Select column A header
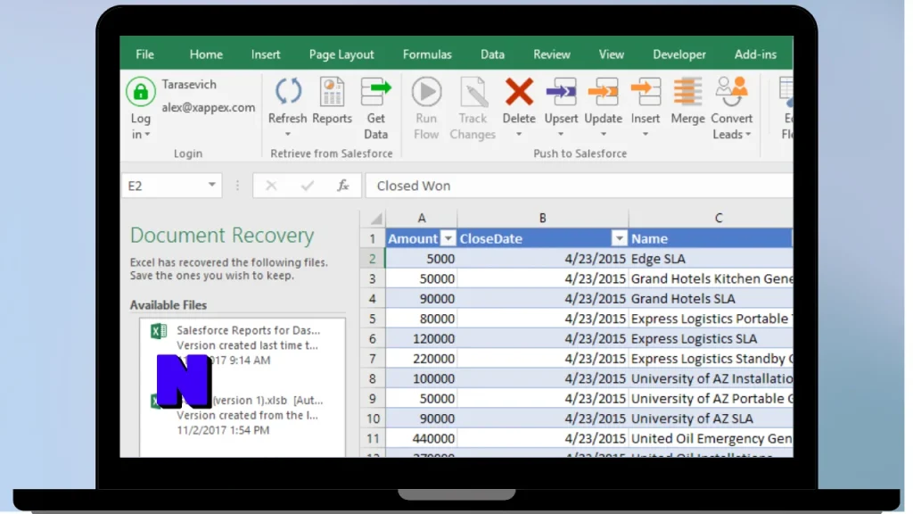The height and width of the screenshot is (514, 913). point(422,218)
